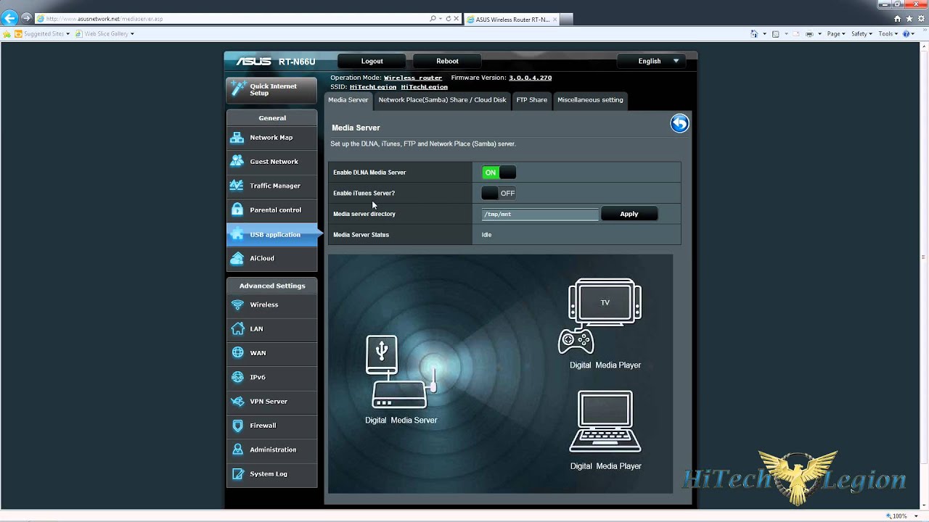Click the RSS feeds icon in command bar
929x522 pixels.
tap(776, 33)
